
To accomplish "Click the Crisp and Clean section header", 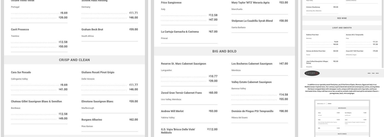I will pos(74,60).
